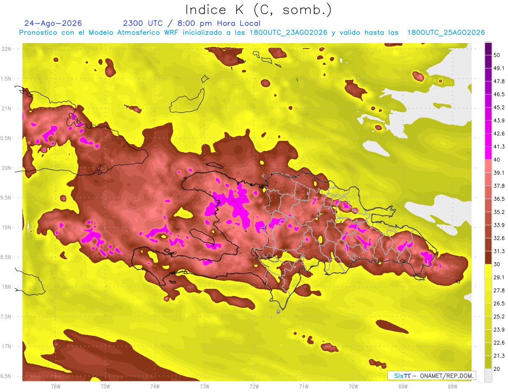Click the colorbar label '36.5'
Viewport: 508px width, 392px height.
coord(499,199)
